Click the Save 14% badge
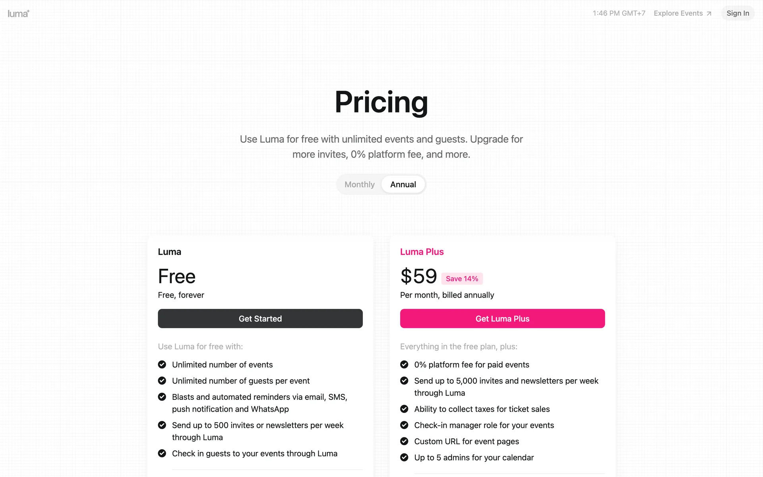Viewport: 763px width, 477px height. click(x=462, y=279)
